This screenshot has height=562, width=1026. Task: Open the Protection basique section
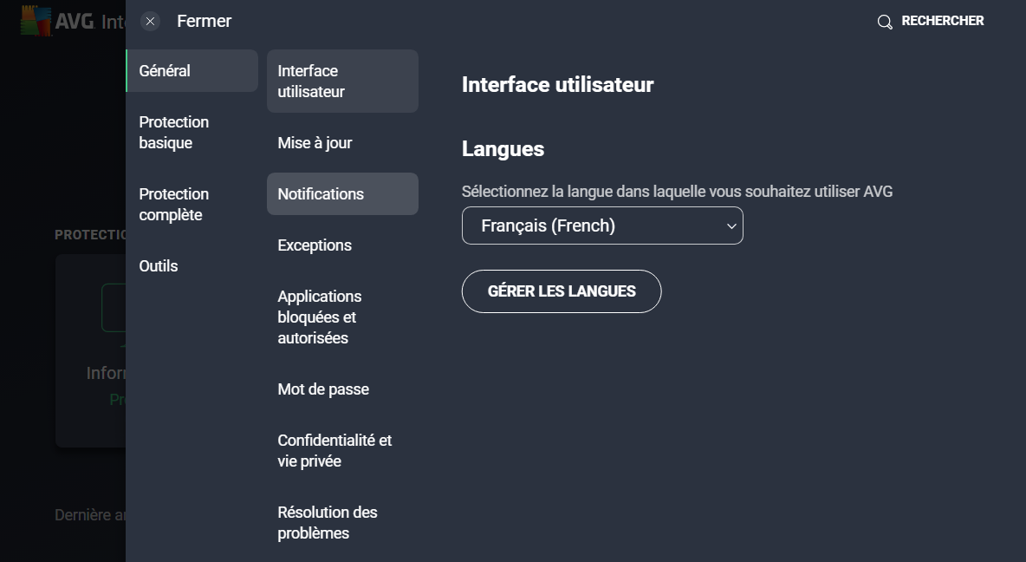174,132
